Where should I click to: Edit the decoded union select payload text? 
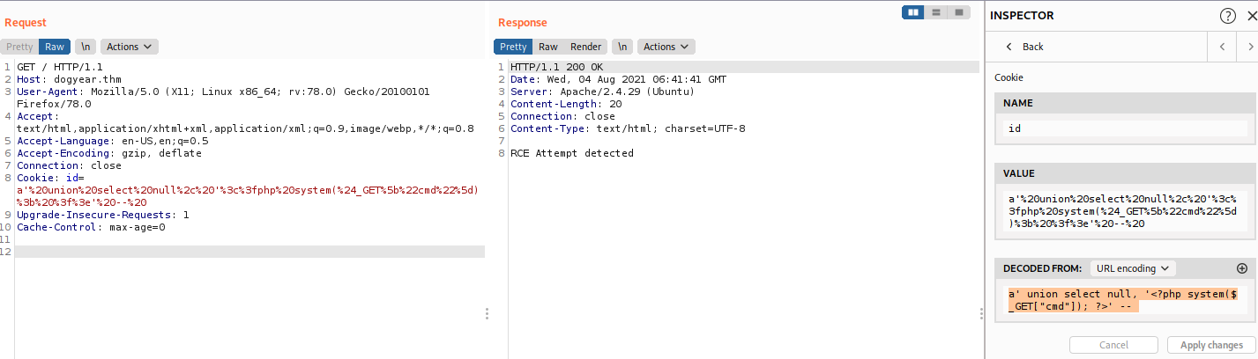coord(1126,300)
